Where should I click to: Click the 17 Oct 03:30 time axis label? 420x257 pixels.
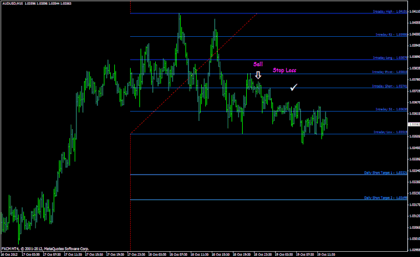[x=30, y=254]
